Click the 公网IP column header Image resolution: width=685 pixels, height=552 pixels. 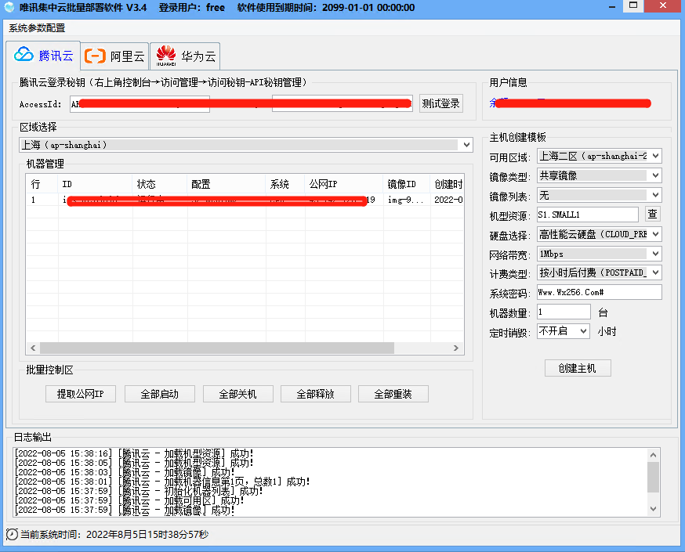344,184
